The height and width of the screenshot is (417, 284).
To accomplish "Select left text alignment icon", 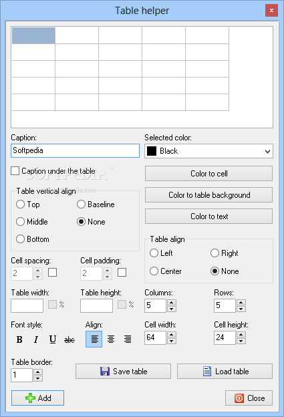I will [x=94, y=339].
